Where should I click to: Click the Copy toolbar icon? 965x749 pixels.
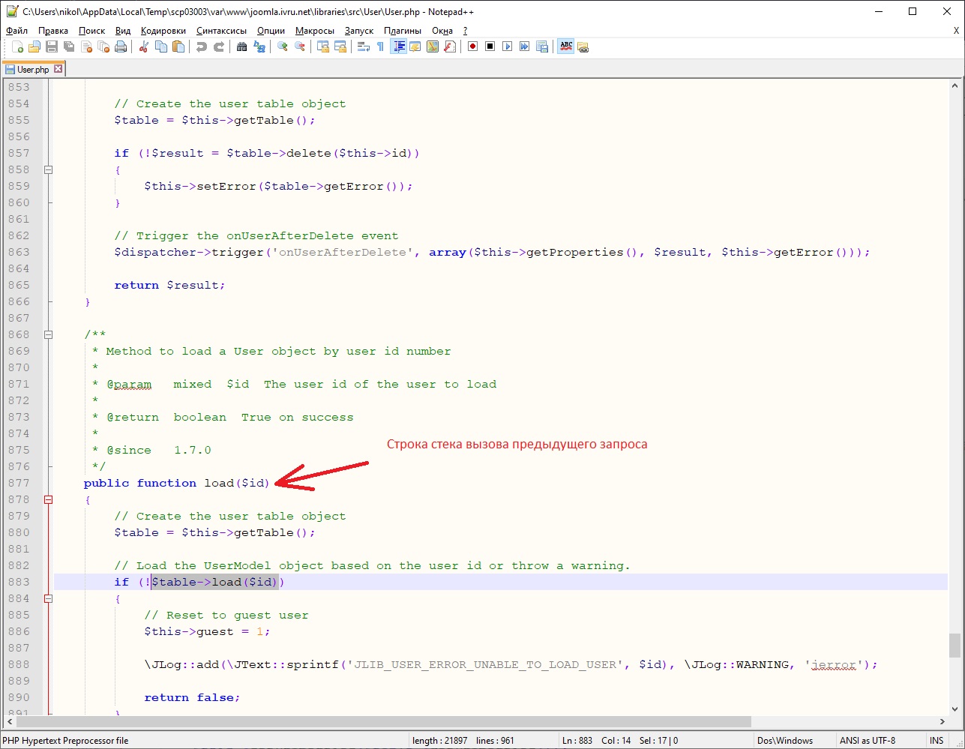coord(161,46)
